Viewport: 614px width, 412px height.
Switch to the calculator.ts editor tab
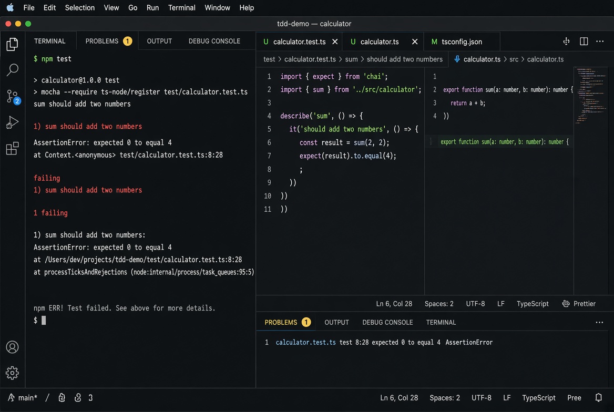(x=379, y=42)
